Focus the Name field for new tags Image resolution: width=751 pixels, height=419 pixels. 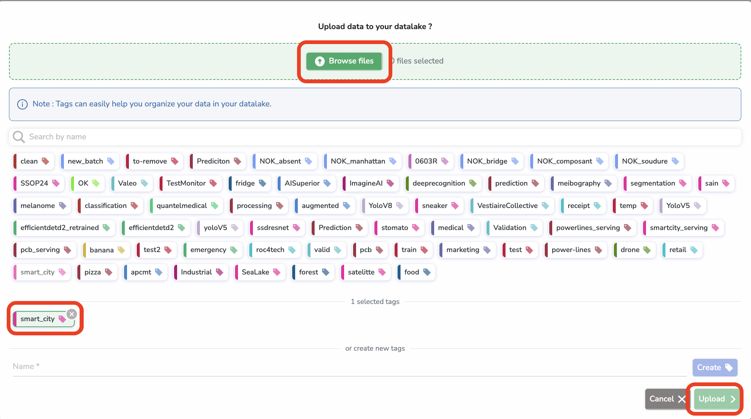(187, 366)
